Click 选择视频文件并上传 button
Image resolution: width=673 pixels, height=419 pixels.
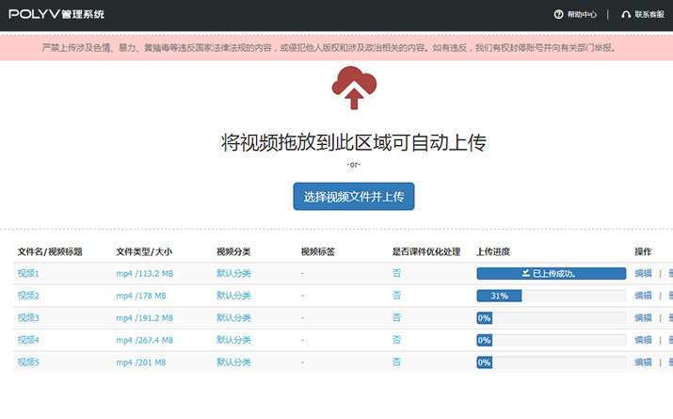pyautogui.click(x=353, y=197)
